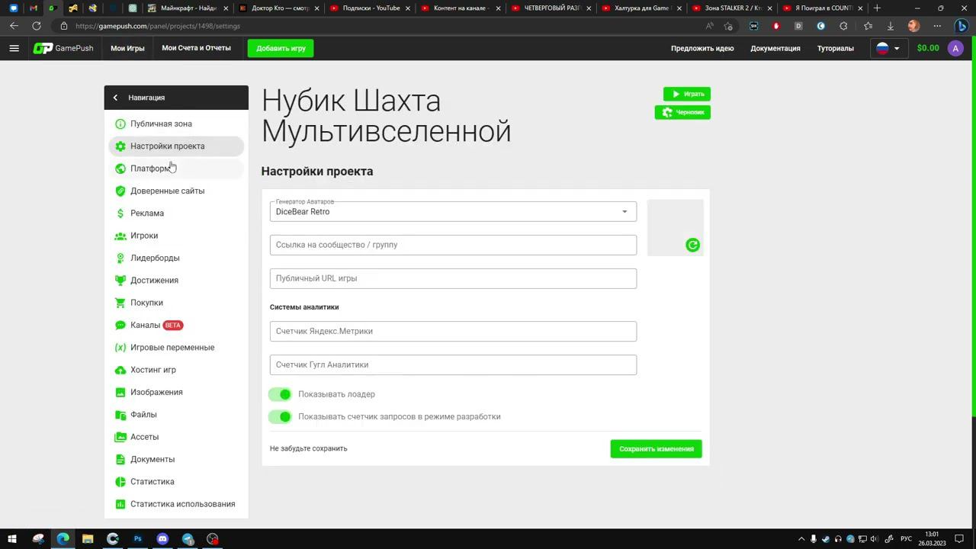
Task: Open Photoshop from the taskbar
Action: [x=137, y=539]
